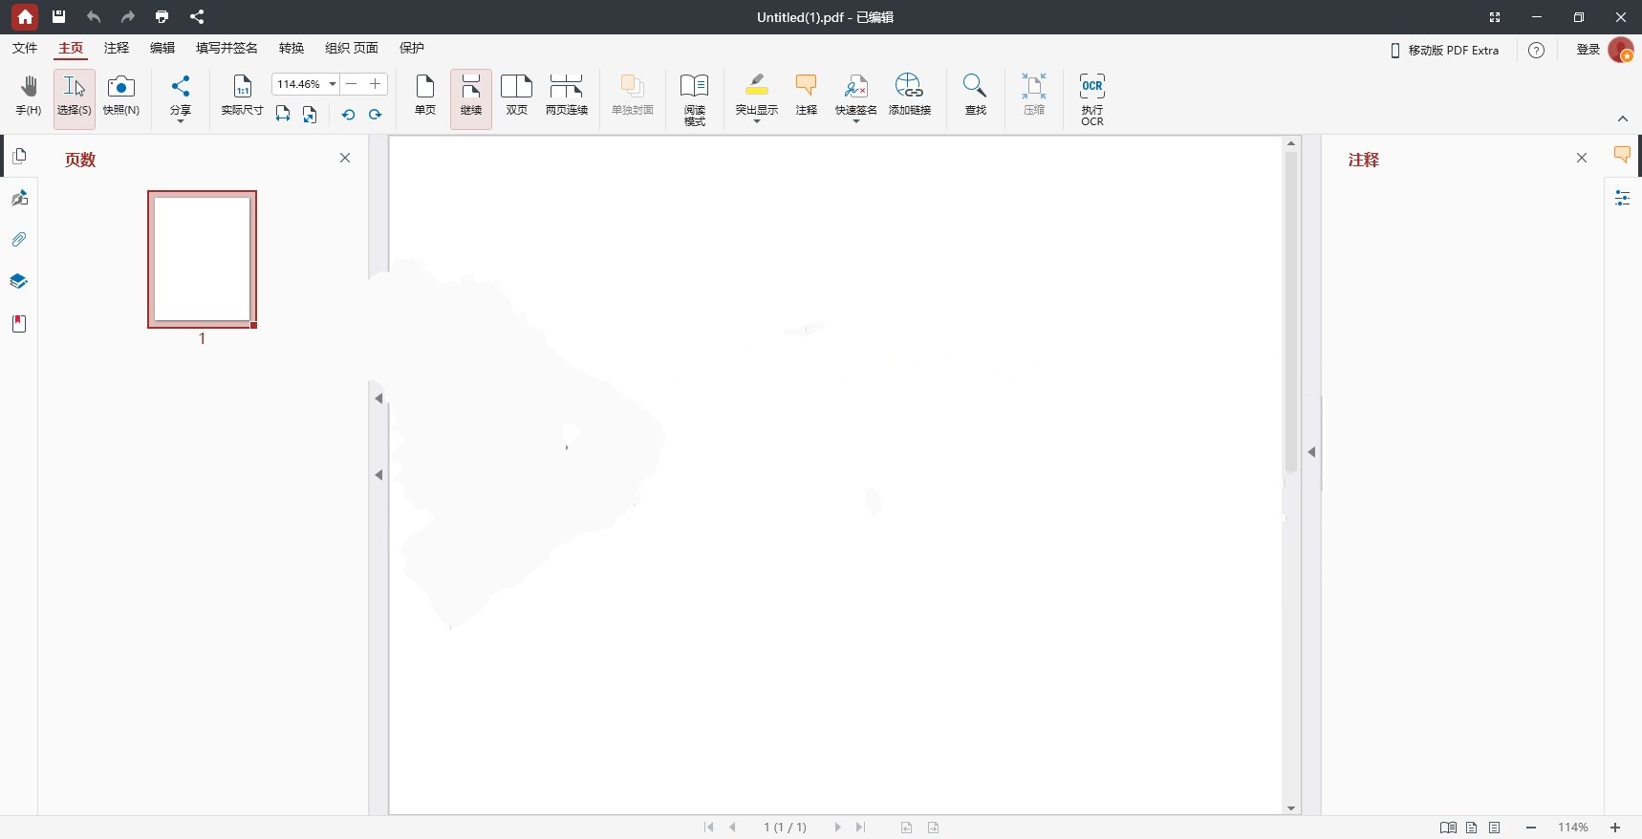Click the lower left panel collapse arrow
This screenshot has width=1642, height=839.
[378, 475]
